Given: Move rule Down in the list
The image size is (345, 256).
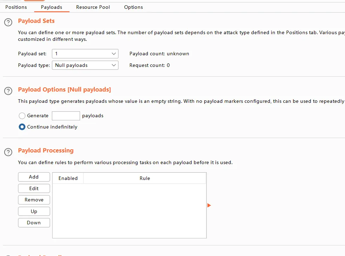Looking at the screenshot, I should click(34, 223).
